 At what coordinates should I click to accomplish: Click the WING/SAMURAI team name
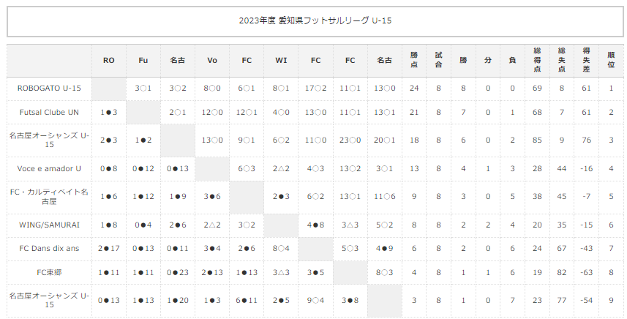[x=49, y=225]
